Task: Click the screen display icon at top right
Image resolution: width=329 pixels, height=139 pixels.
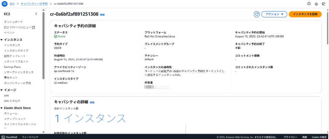Action: tap(323, 4)
